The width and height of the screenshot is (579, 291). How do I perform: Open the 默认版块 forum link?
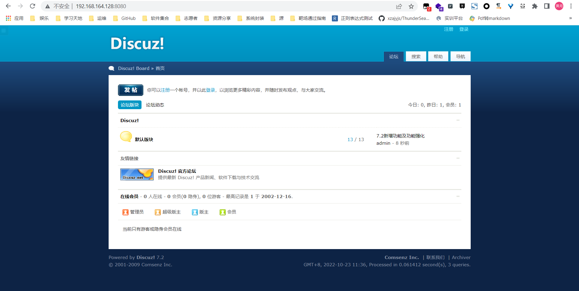(144, 139)
